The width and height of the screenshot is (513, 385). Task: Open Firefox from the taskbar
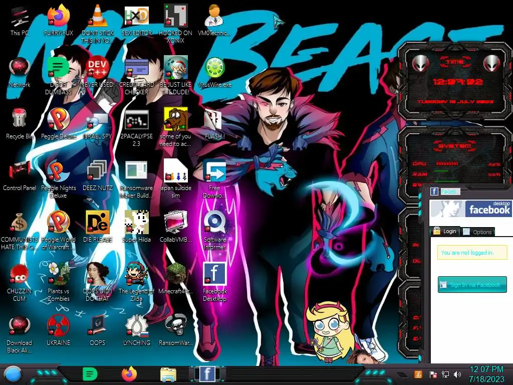coord(129,374)
